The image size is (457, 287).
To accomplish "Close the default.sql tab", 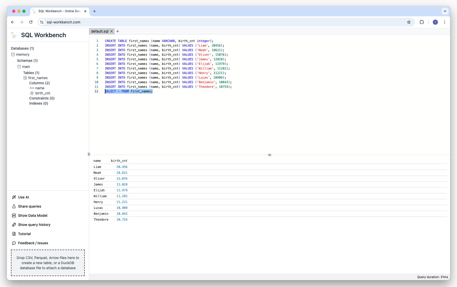I will (x=112, y=31).
